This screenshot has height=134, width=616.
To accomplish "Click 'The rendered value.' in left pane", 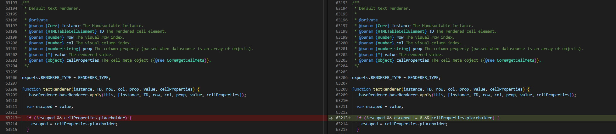I will [91, 55].
